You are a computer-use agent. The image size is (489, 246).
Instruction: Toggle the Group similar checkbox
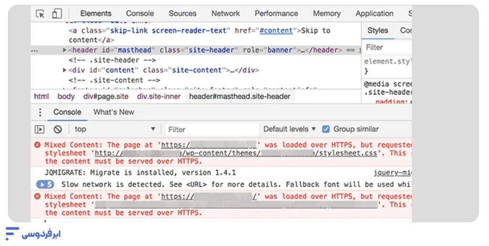coord(326,129)
